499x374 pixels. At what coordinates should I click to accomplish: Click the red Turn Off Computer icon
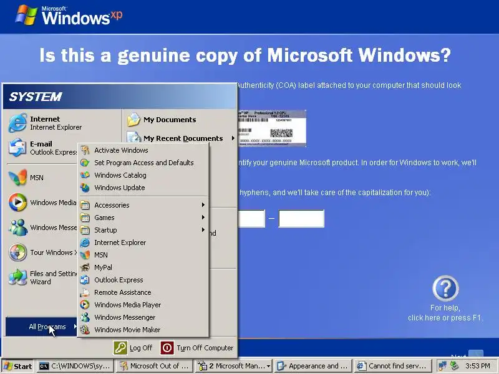[167, 348]
